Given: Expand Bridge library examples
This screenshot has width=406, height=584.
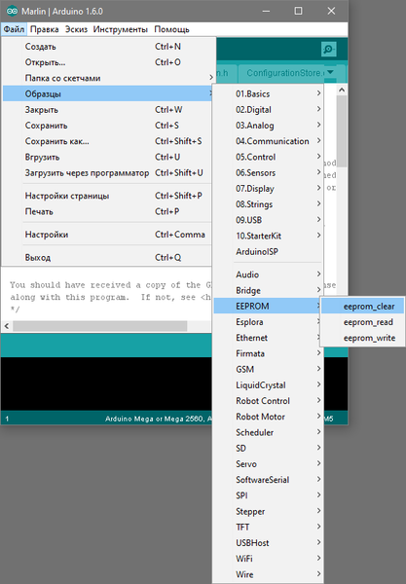Looking at the screenshot, I should (x=269, y=290).
